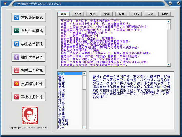Select student 典韦 in list
The width and height of the screenshot is (182, 137).
(70, 127)
